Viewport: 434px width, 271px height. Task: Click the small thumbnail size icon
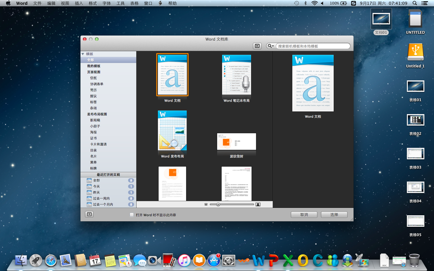(x=206, y=204)
